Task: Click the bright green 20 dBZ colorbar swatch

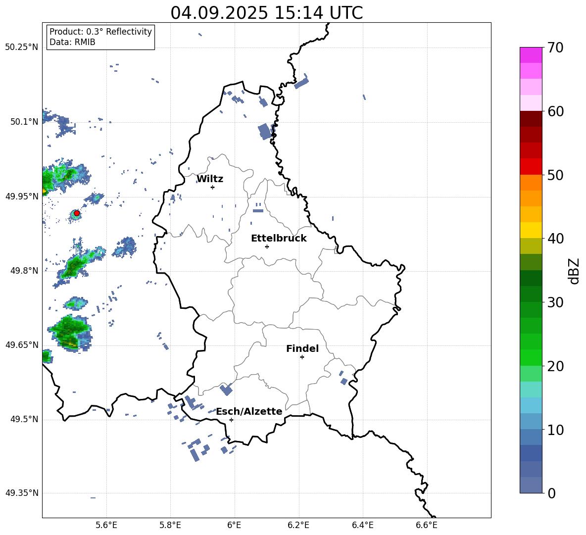Action: 531,357
